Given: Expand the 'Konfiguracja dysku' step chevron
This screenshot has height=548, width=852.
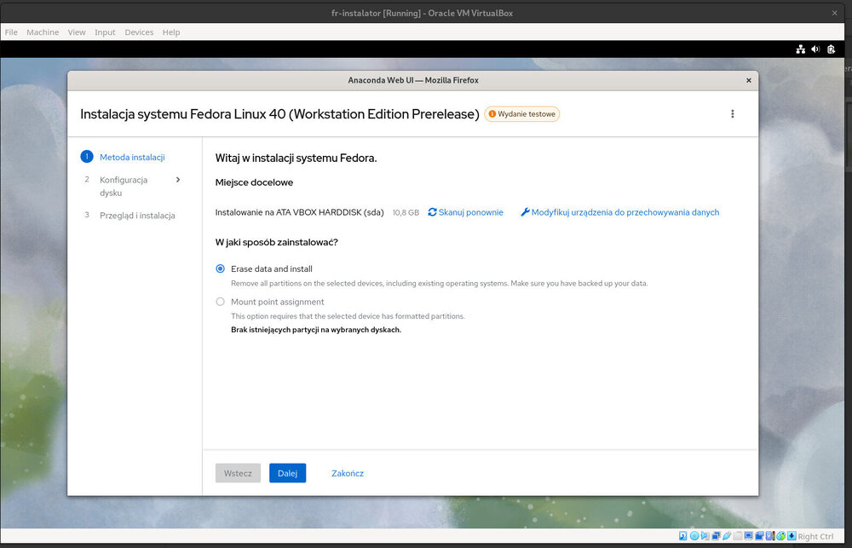Looking at the screenshot, I should pos(178,180).
